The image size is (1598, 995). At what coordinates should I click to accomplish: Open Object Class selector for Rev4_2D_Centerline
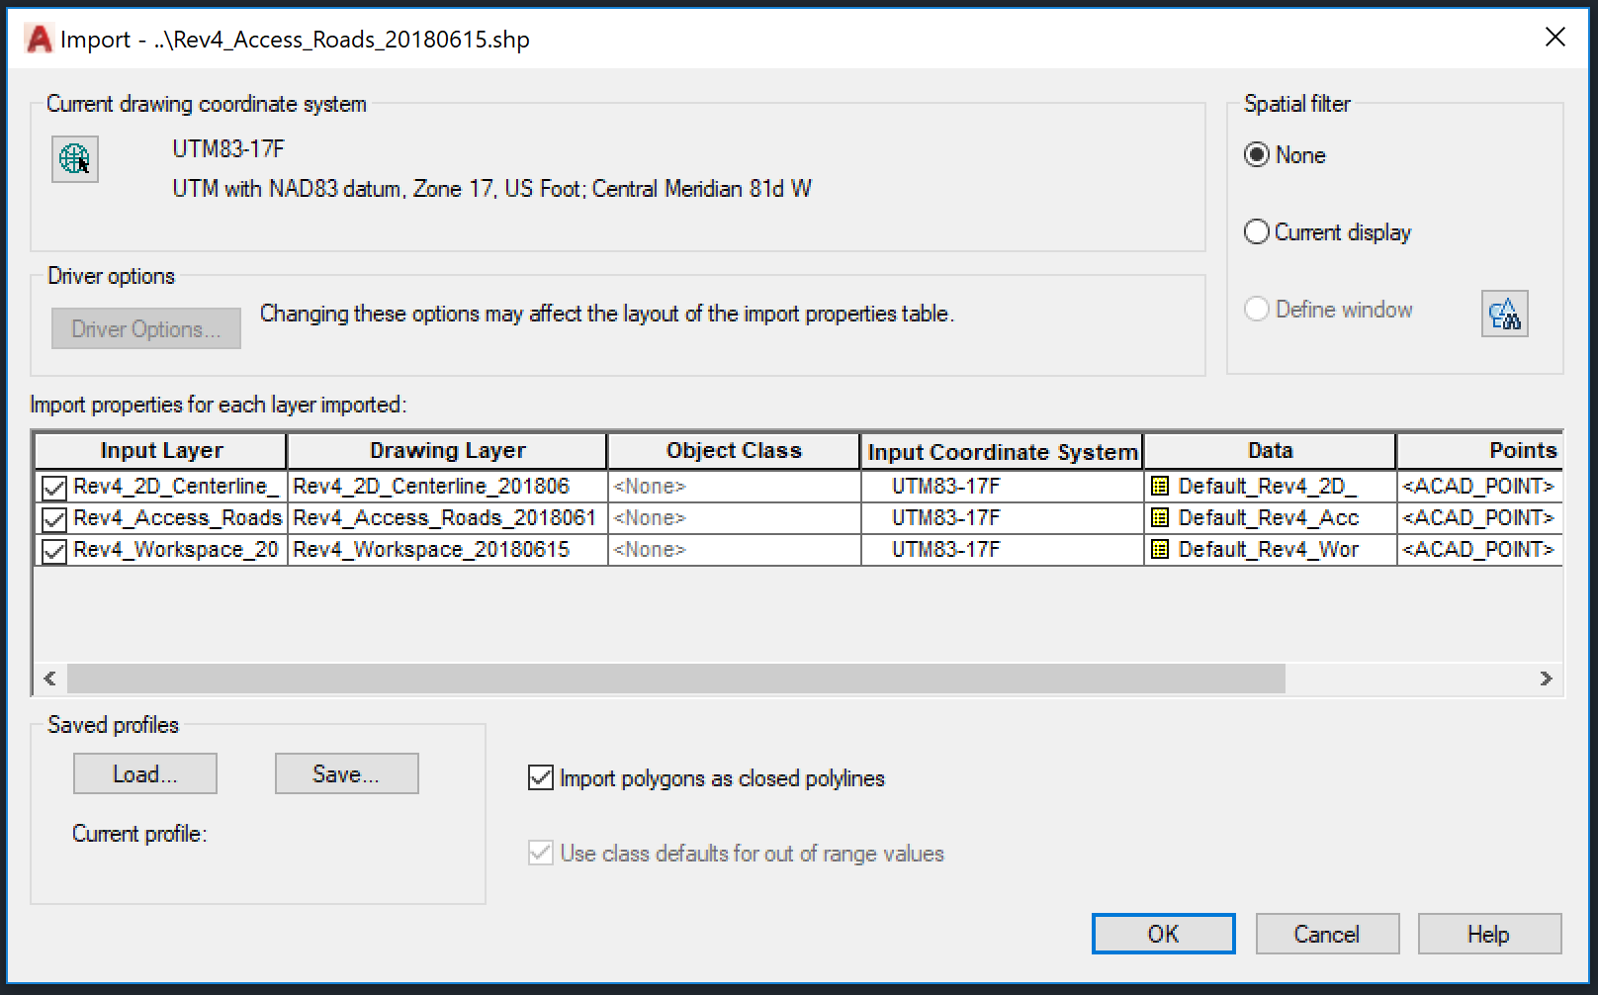click(733, 486)
